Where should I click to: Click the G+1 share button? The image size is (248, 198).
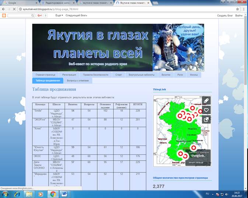click(x=40, y=16)
